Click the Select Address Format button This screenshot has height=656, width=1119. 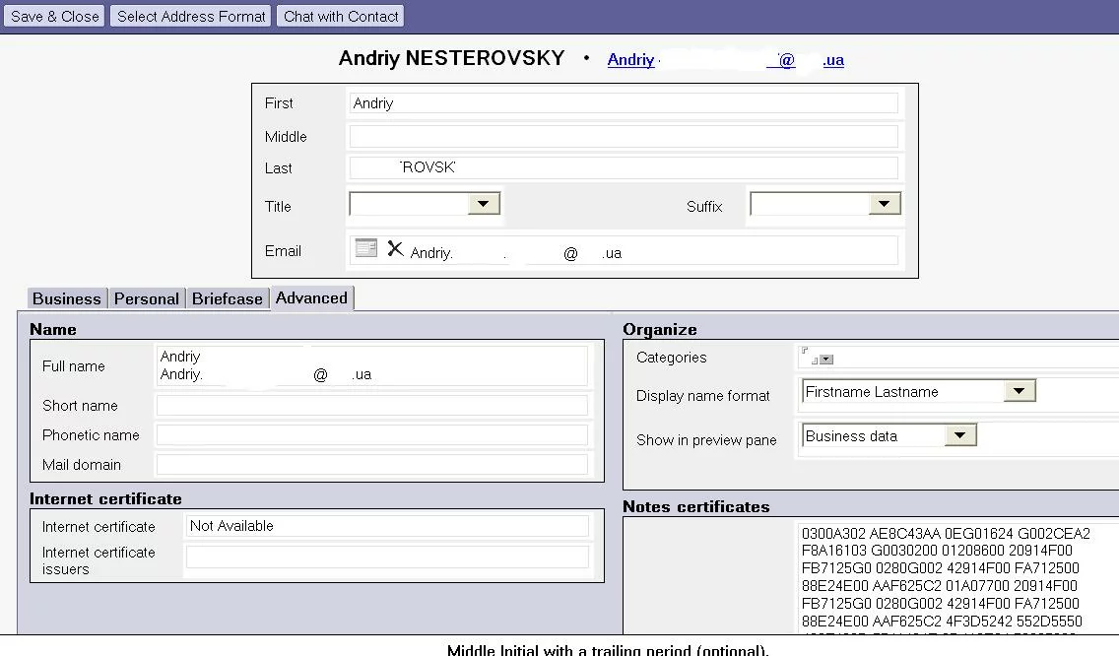(x=191, y=16)
